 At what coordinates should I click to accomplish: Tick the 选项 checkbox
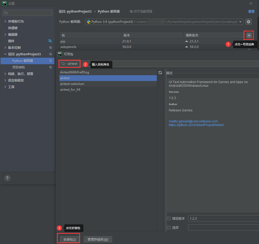point(169,227)
